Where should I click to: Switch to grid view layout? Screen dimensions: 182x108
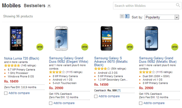[122, 16]
